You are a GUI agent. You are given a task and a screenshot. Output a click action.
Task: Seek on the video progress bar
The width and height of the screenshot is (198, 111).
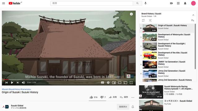69,79
